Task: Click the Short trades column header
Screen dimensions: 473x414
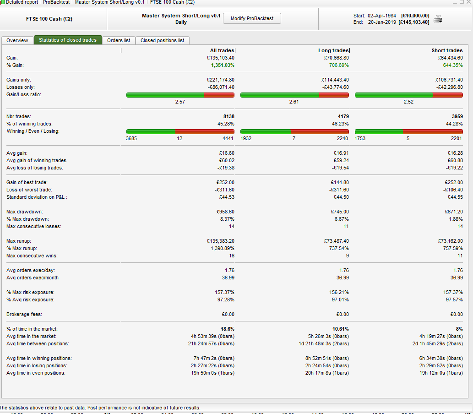Action: 447,50
